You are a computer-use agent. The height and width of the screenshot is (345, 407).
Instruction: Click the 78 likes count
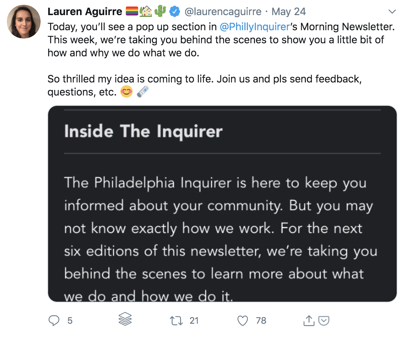click(x=261, y=321)
